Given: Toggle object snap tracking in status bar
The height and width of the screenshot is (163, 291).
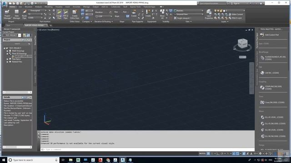Looking at the screenshot, I should click(234, 153).
